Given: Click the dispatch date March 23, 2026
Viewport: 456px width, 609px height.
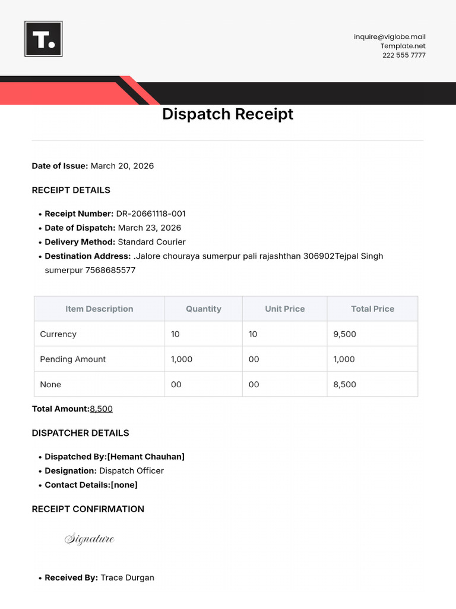Looking at the screenshot, I should click(x=149, y=228).
